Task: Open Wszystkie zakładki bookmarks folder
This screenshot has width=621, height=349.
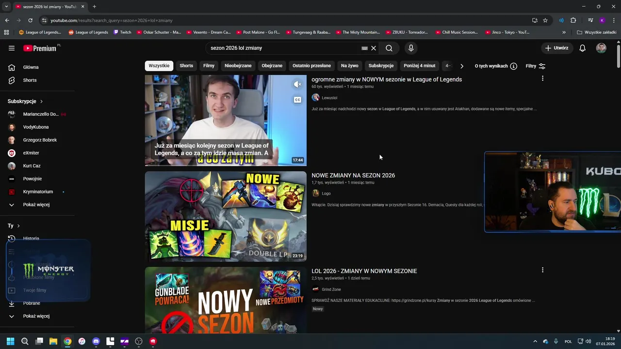Action: pyautogui.click(x=597, y=32)
